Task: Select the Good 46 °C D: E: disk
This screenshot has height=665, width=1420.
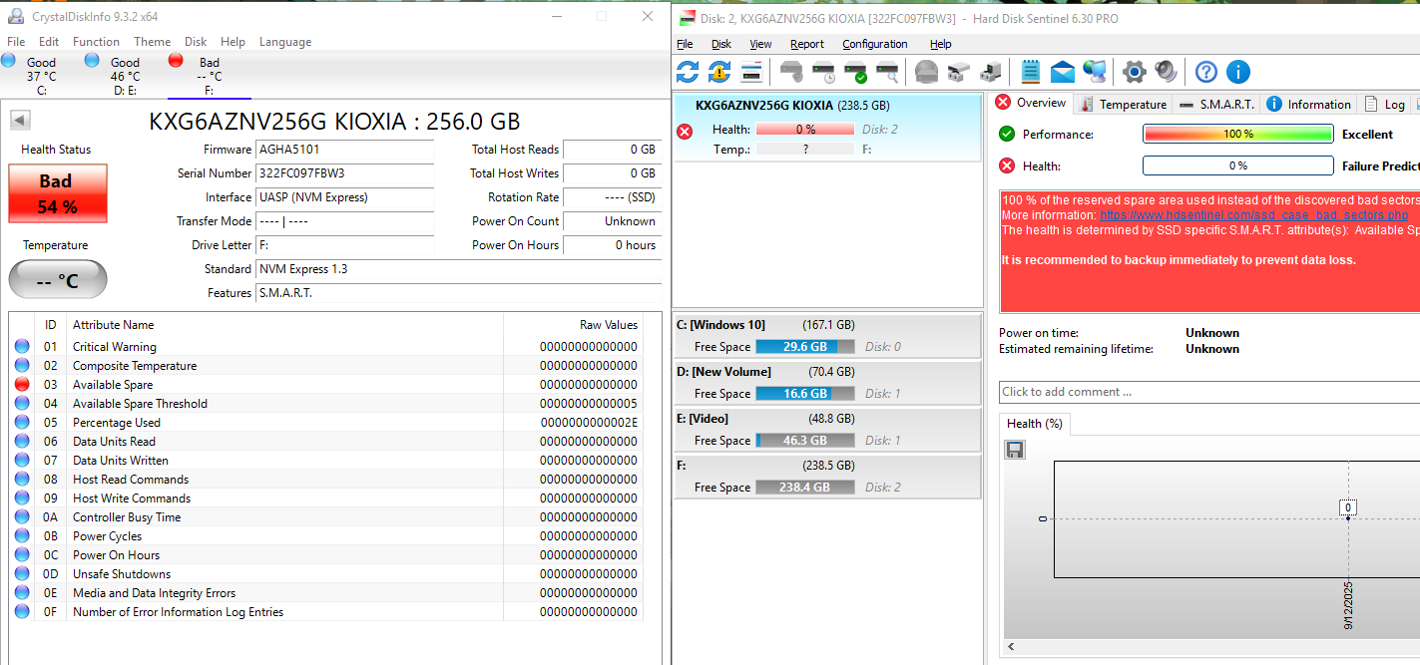Action: [125, 75]
